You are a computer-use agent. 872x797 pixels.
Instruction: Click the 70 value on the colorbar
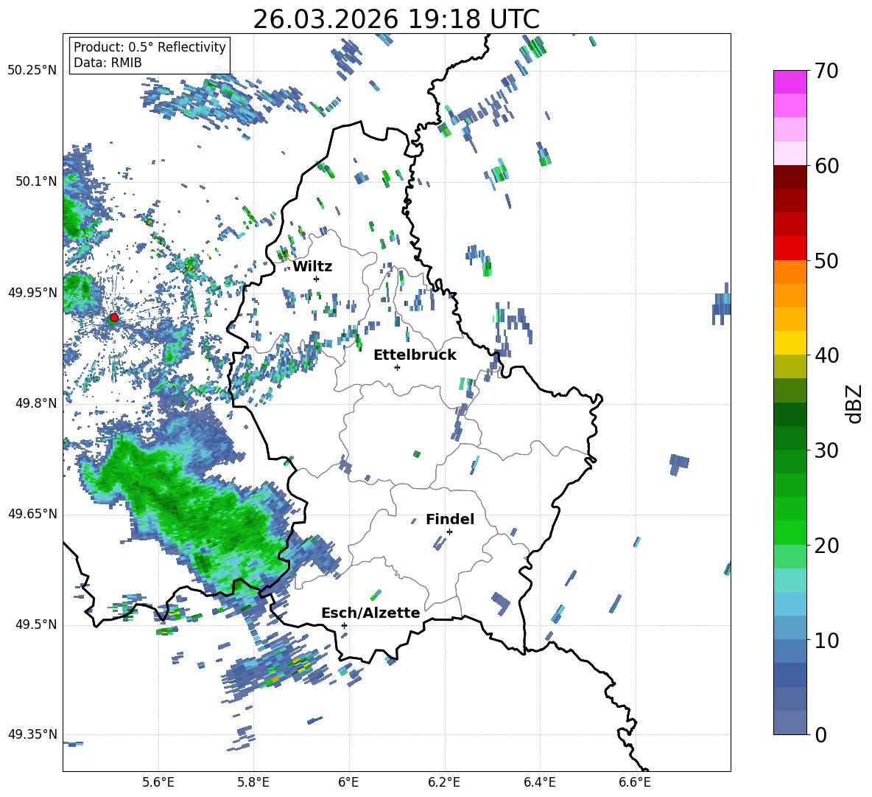826,72
